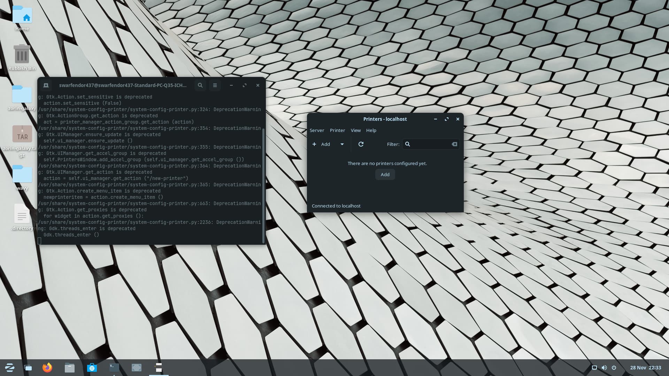The image size is (669, 376).
Task: Click the terminal search icon
Action: [x=200, y=85]
